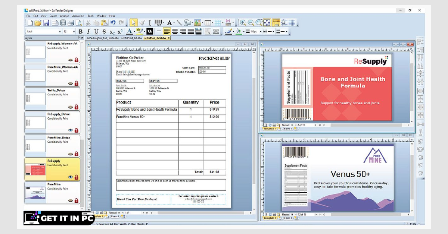448x234 pixels.
Task: Click the Zoom In magnifier
Action: click(x=243, y=23)
